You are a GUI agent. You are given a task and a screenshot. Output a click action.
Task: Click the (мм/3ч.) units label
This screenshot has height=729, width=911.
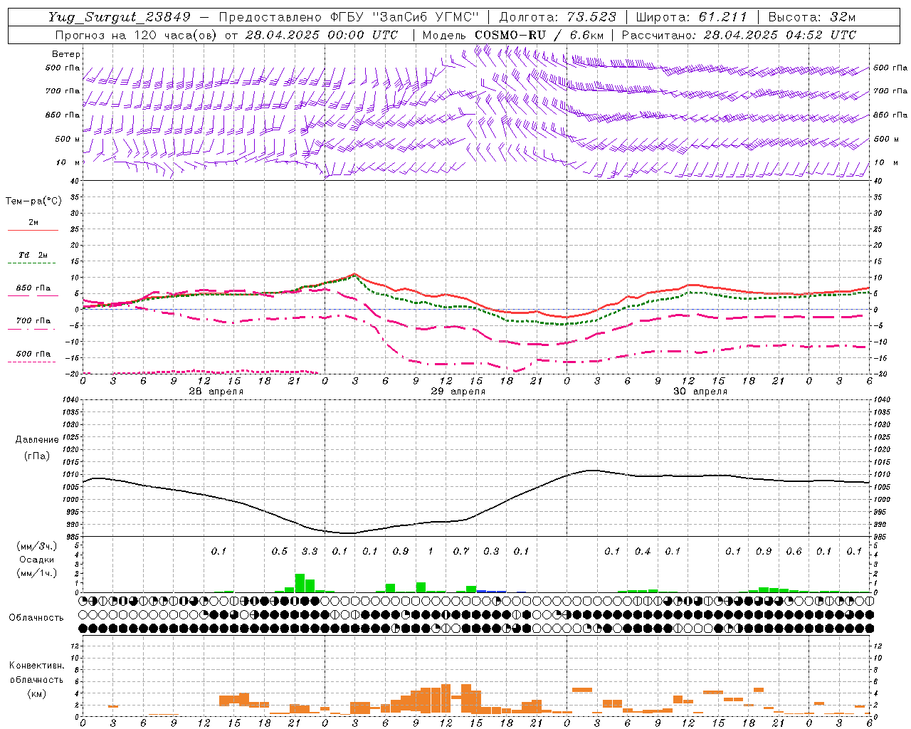click(x=36, y=546)
